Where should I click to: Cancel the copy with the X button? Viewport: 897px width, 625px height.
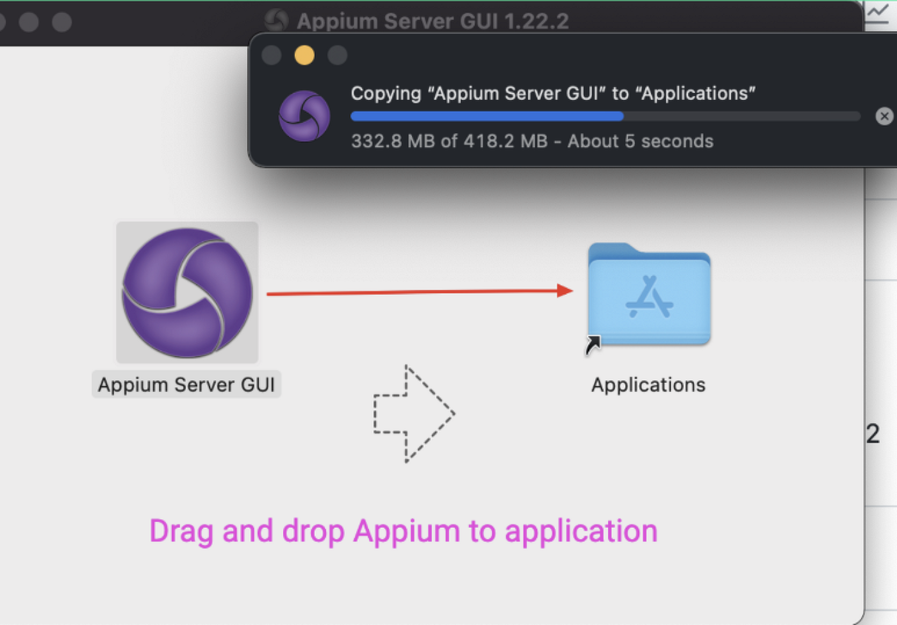point(884,116)
